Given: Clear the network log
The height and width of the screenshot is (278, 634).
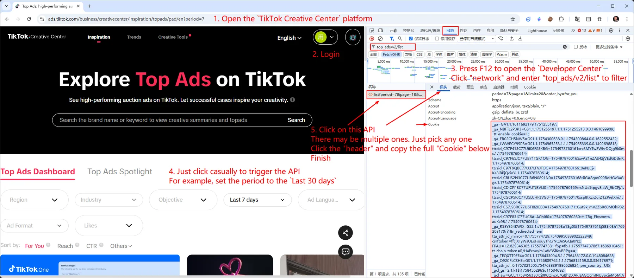Looking at the screenshot, I should (380, 39).
